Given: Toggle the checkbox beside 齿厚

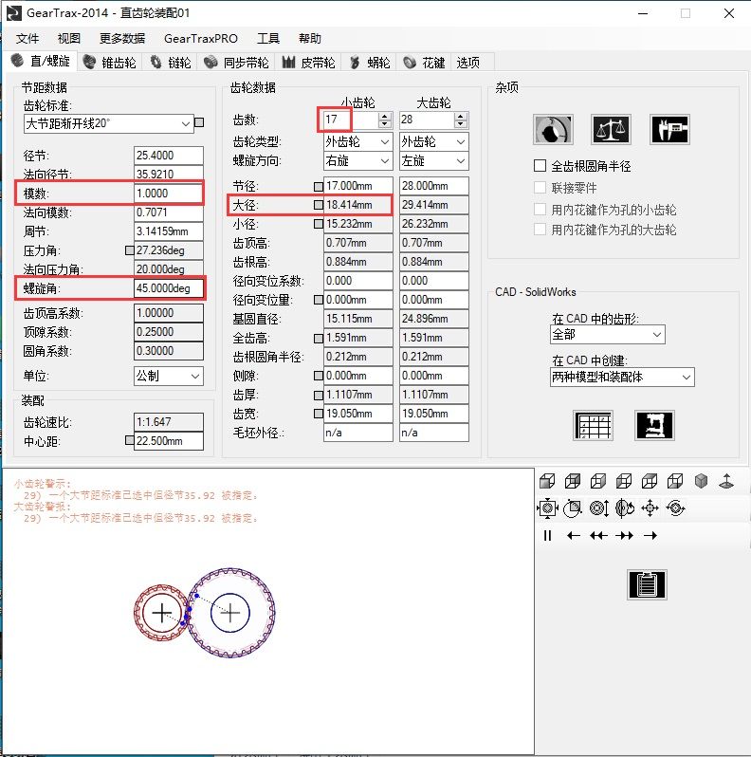Looking at the screenshot, I should tap(318, 396).
